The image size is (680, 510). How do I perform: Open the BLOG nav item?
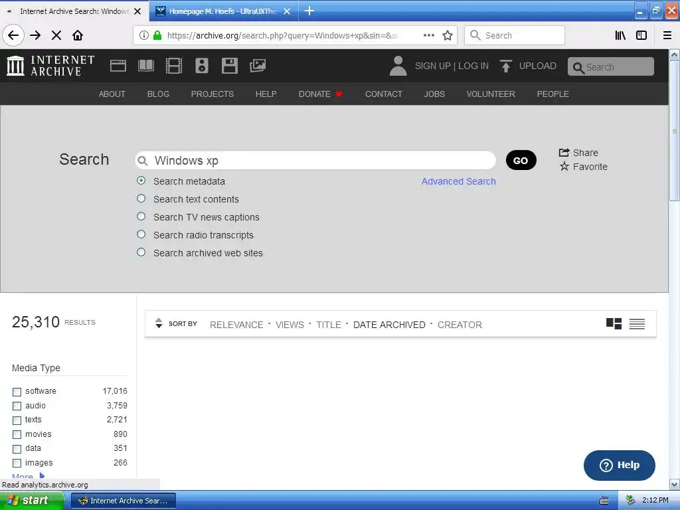pos(158,94)
